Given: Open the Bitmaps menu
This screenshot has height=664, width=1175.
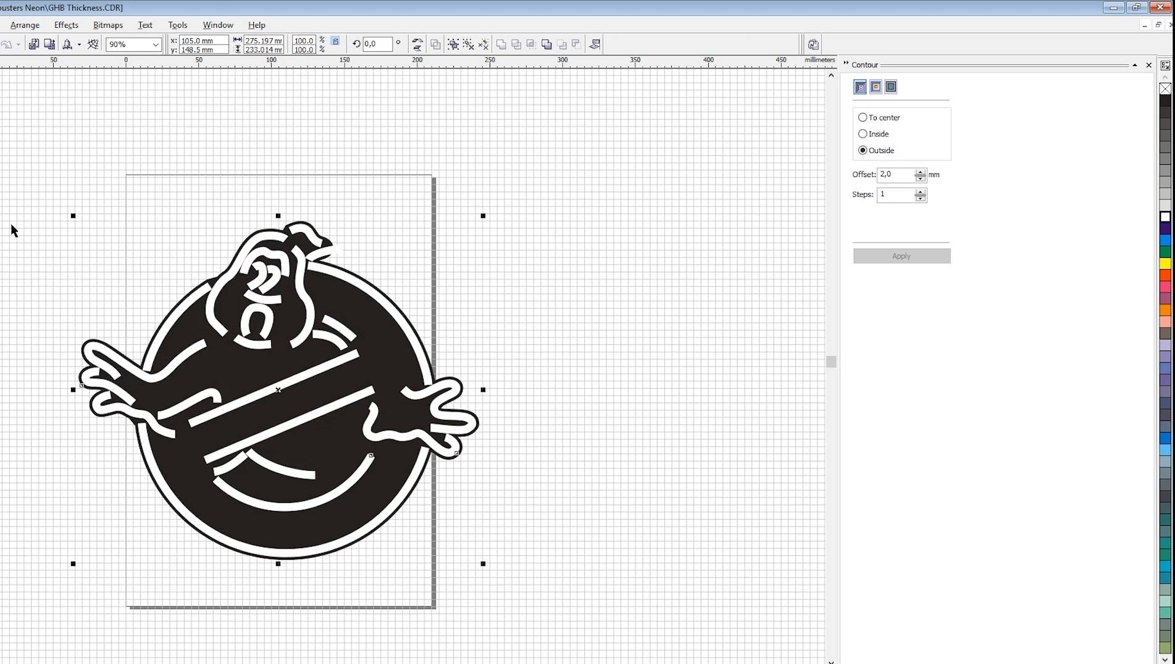Looking at the screenshot, I should click(108, 25).
